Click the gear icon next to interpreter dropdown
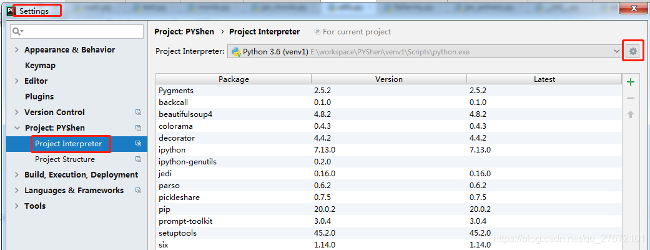Screen dimensions: 650x250 [x=633, y=51]
